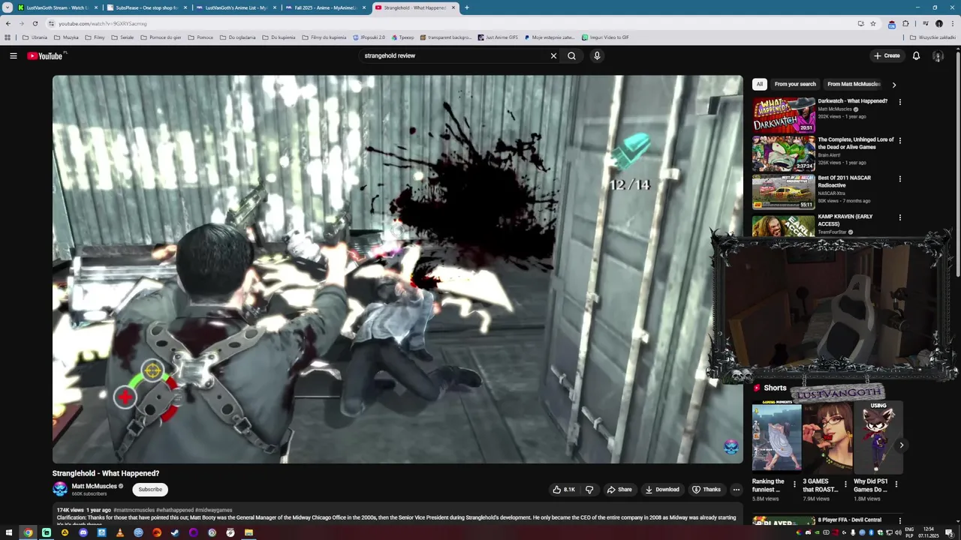Image resolution: width=961 pixels, height=540 pixels.
Task: Open the Muzyka bookmarks folder
Action: coord(66,37)
